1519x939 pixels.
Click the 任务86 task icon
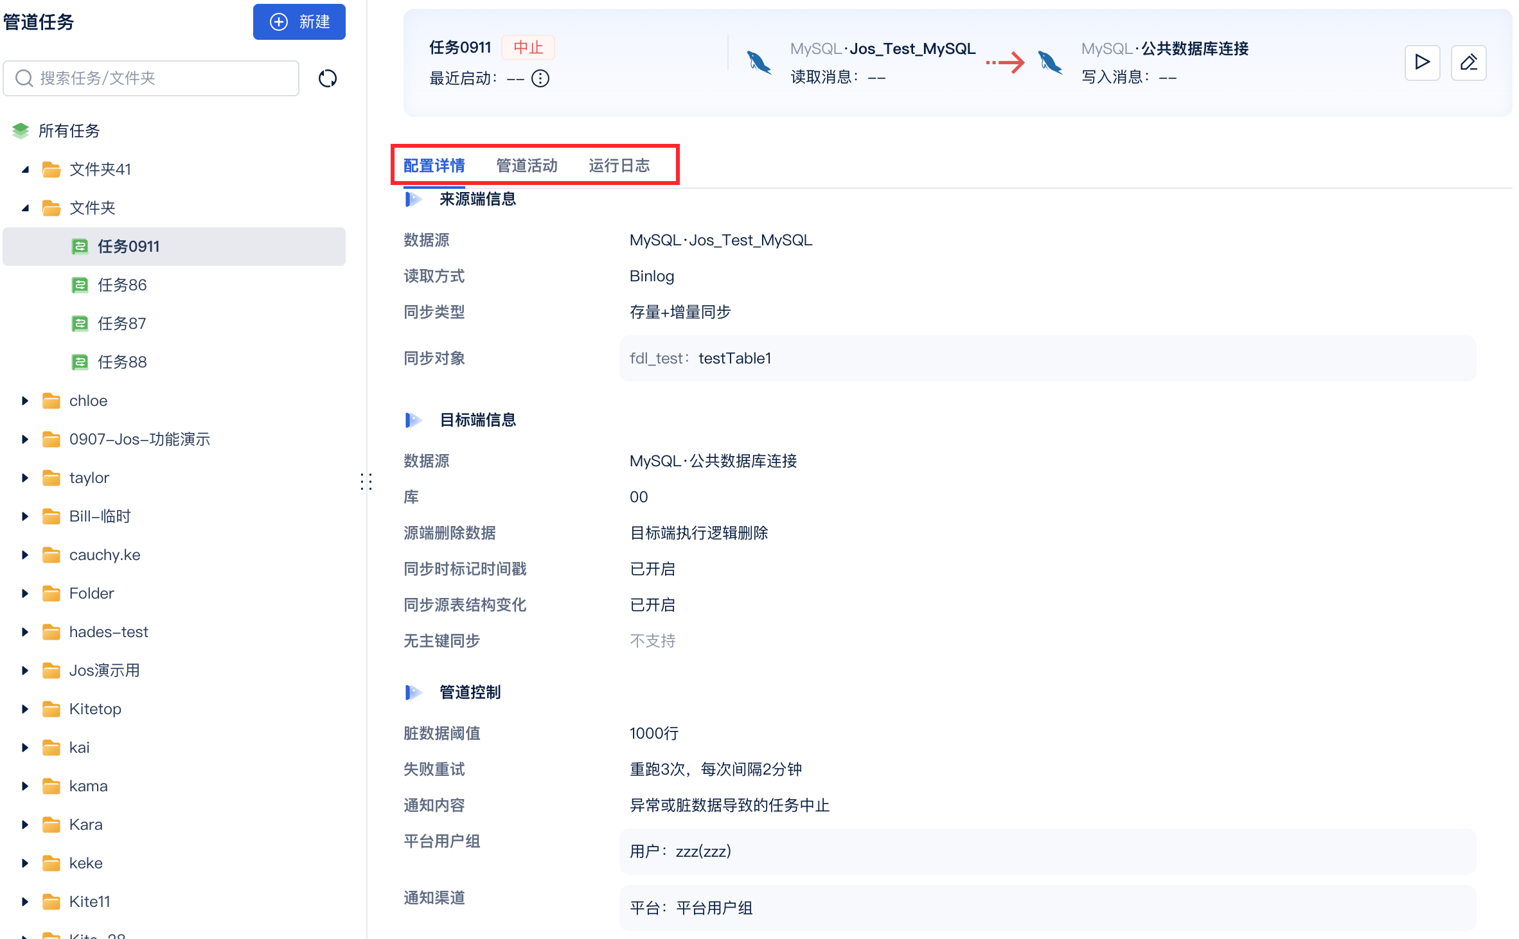pyautogui.click(x=80, y=285)
